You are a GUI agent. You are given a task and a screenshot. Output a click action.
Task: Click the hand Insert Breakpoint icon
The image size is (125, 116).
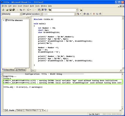pos(100,14)
